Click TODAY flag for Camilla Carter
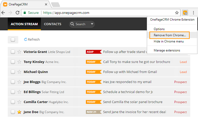This screenshot has height=127, width=198. click(x=94, y=102)
